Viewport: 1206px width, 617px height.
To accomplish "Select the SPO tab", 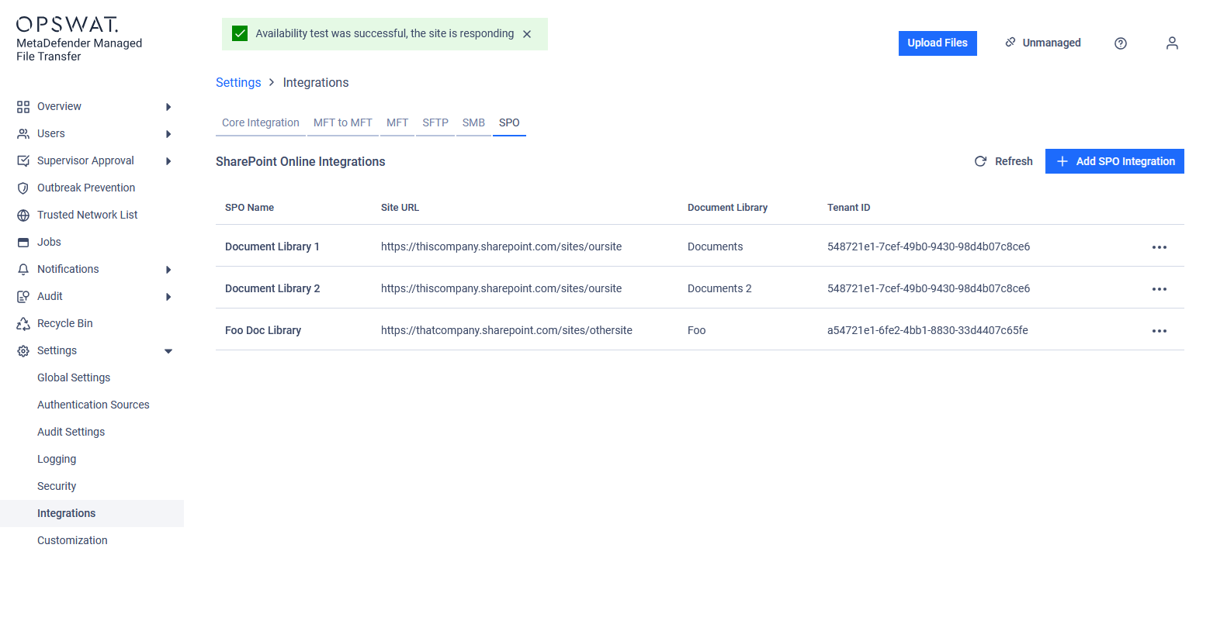I will tap(509, 122).
